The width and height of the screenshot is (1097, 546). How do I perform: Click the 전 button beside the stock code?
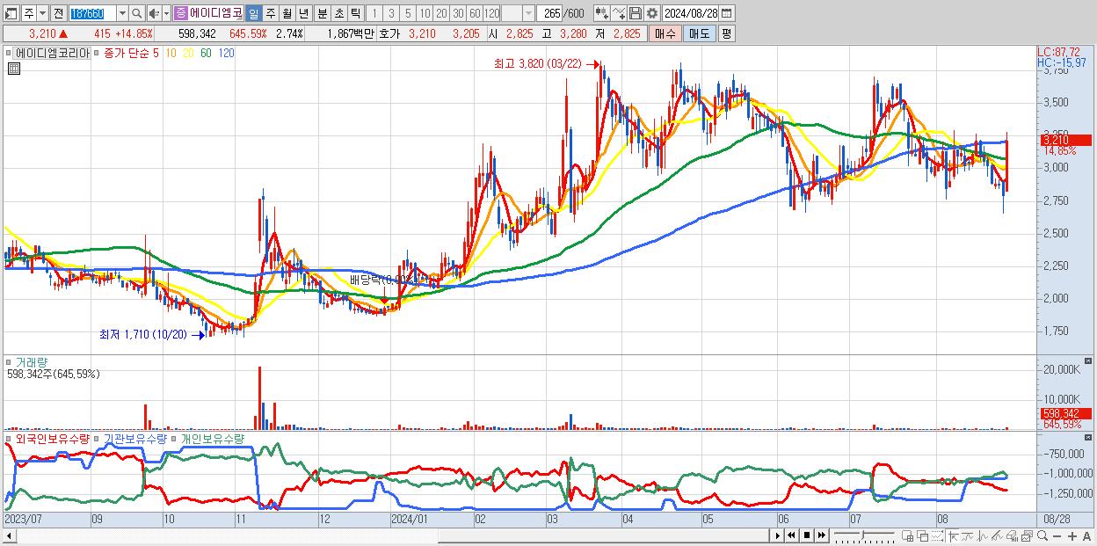point(58,13)
